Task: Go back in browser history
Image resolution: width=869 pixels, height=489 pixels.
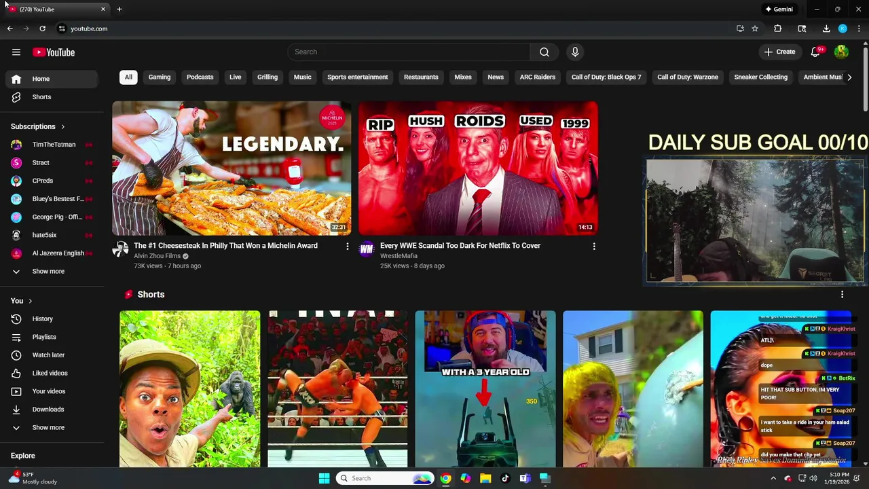Action: click(10, 29)
